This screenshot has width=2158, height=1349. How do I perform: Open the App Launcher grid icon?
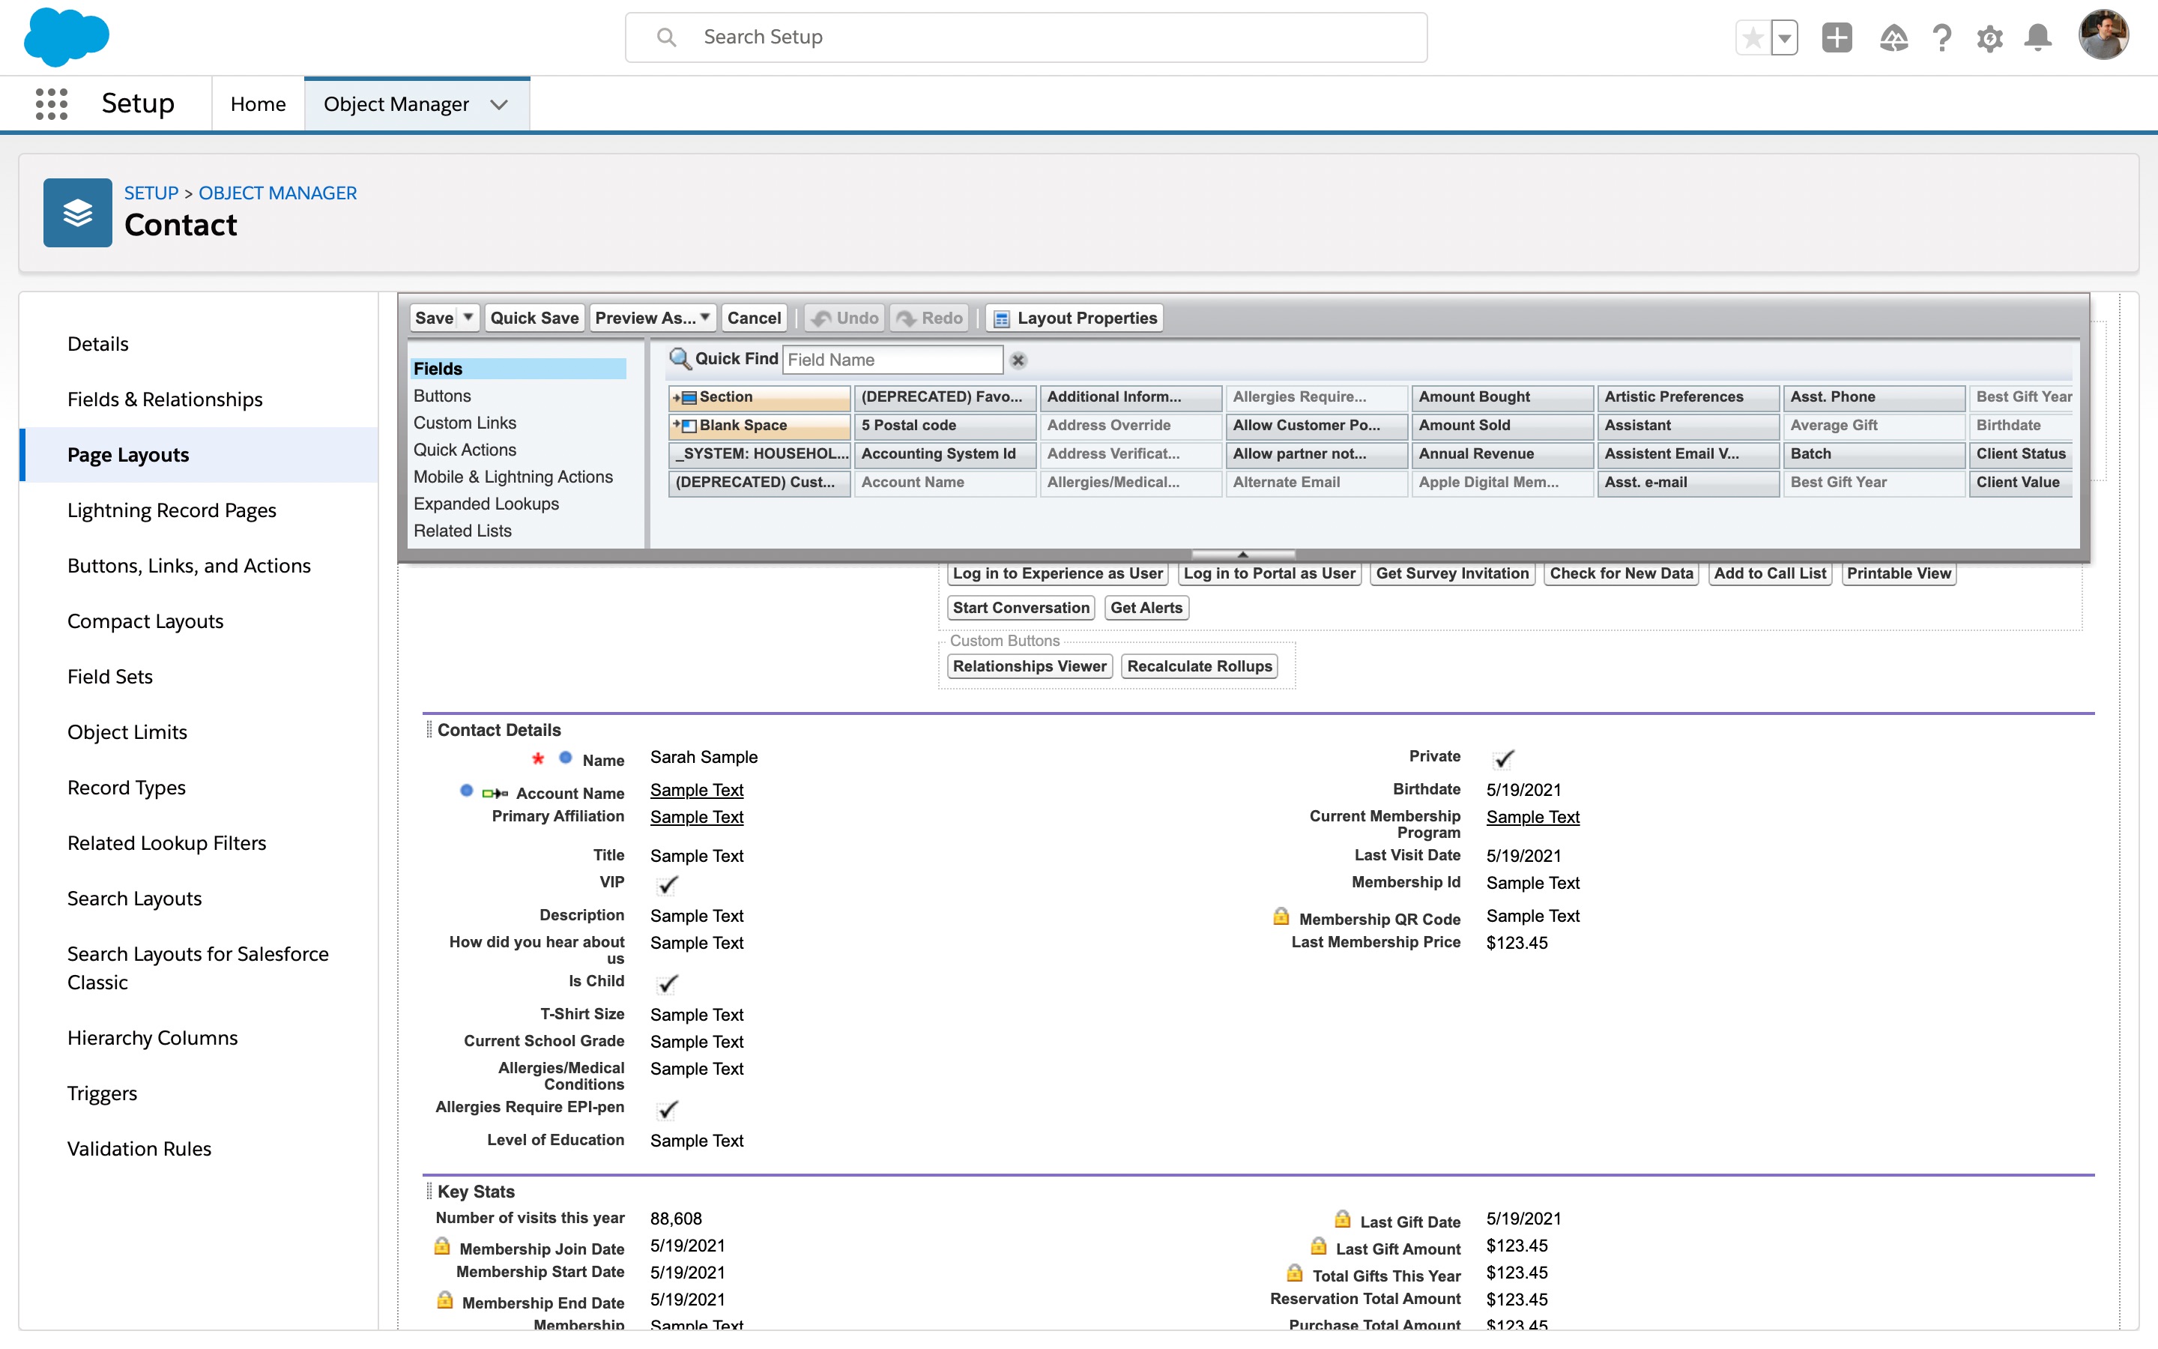click(52, 103)
